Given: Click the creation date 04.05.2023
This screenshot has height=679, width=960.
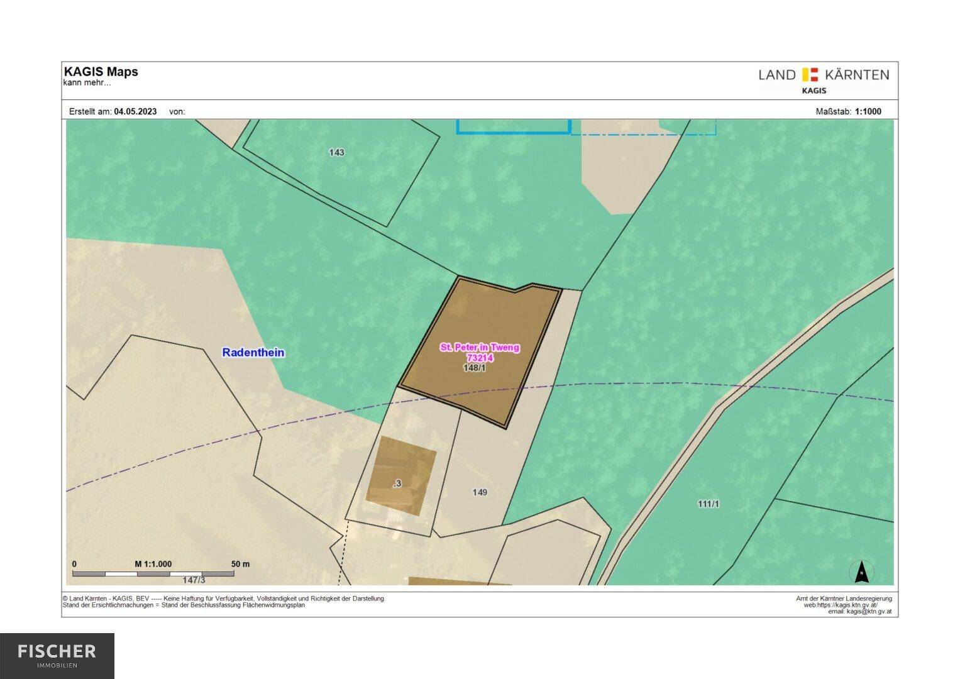Looking at the screenshot, I should (135, 111).
